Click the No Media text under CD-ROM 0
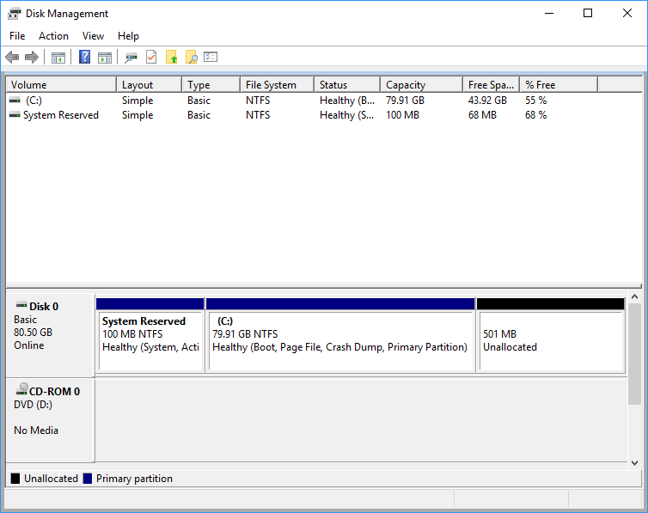The image size is (648, 513). pos(36,431)
